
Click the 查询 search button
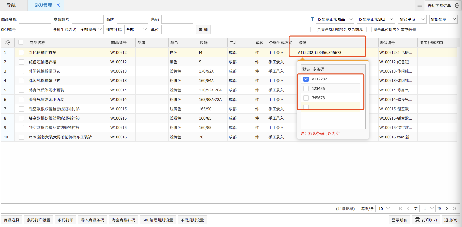(x=203, y=30)
